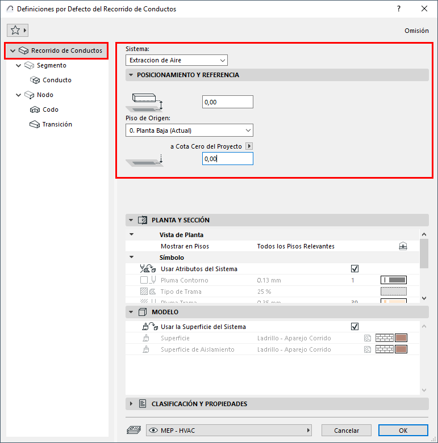Viewport: 438px width, 443px height.
Task: Click the Modelo panel cube icon
Action: [x=143, y=312]
